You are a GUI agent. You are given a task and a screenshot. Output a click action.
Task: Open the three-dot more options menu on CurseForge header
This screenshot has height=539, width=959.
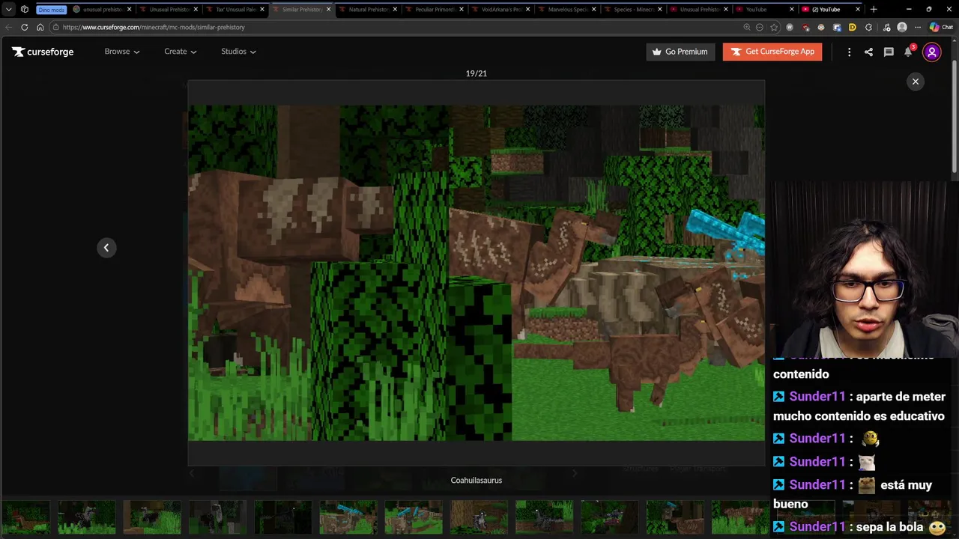click(x=849, y=52)
